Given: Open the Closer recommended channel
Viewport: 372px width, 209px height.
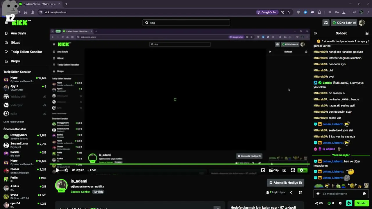Looking at the screenshot, I should 25,171.
